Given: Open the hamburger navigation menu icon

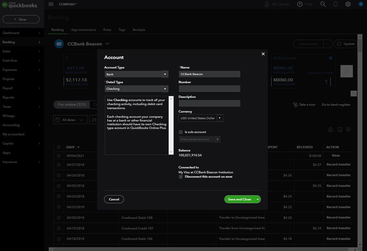Looking at the screenshot, I should [x=51, y=4].
